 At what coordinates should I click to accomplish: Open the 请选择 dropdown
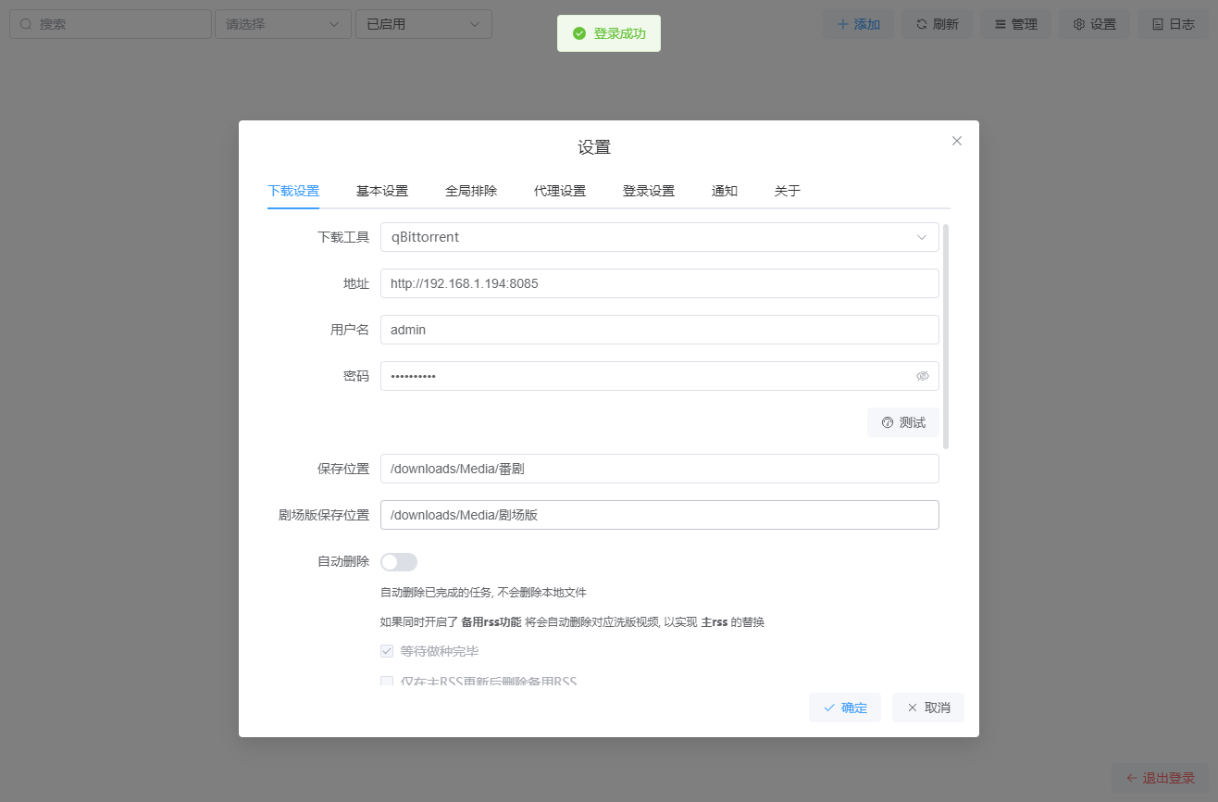click(x=283, y=24)
